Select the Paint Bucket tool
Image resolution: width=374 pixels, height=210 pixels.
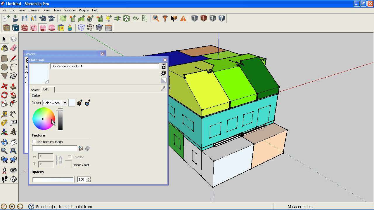(x=4, y=48)
